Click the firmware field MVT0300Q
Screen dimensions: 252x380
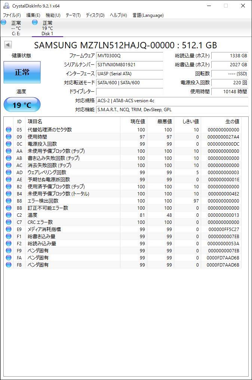(129, 56)
